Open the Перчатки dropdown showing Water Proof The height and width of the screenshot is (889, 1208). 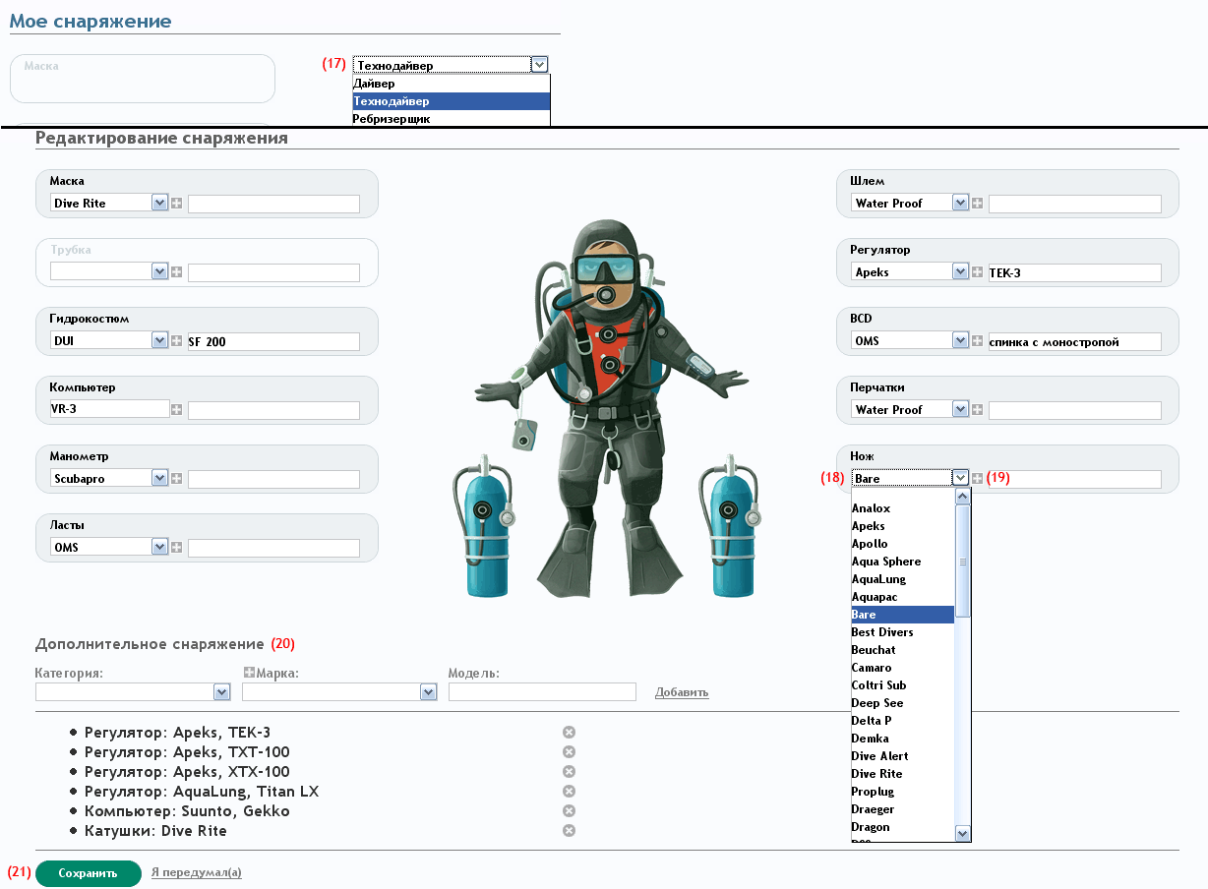910,409
